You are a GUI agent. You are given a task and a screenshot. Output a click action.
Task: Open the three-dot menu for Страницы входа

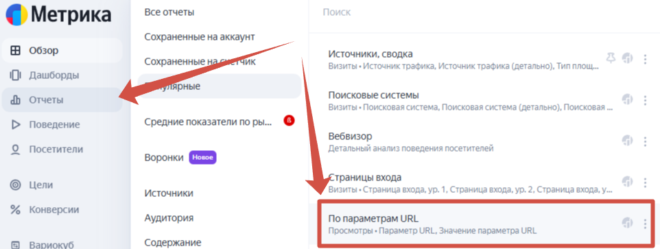[x=645, y=182]
